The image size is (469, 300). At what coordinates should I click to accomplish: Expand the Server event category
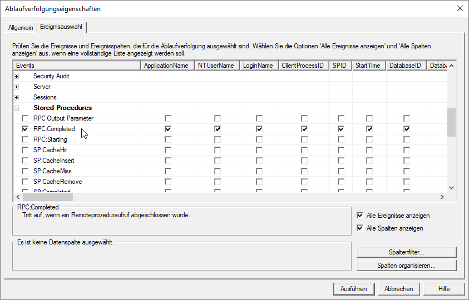(x=17, y=87)
